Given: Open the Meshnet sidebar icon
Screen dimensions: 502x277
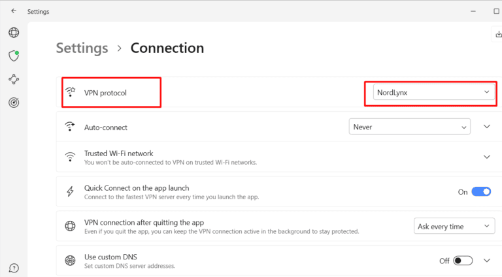Looking at the screenshot, I should pos(14,79).
